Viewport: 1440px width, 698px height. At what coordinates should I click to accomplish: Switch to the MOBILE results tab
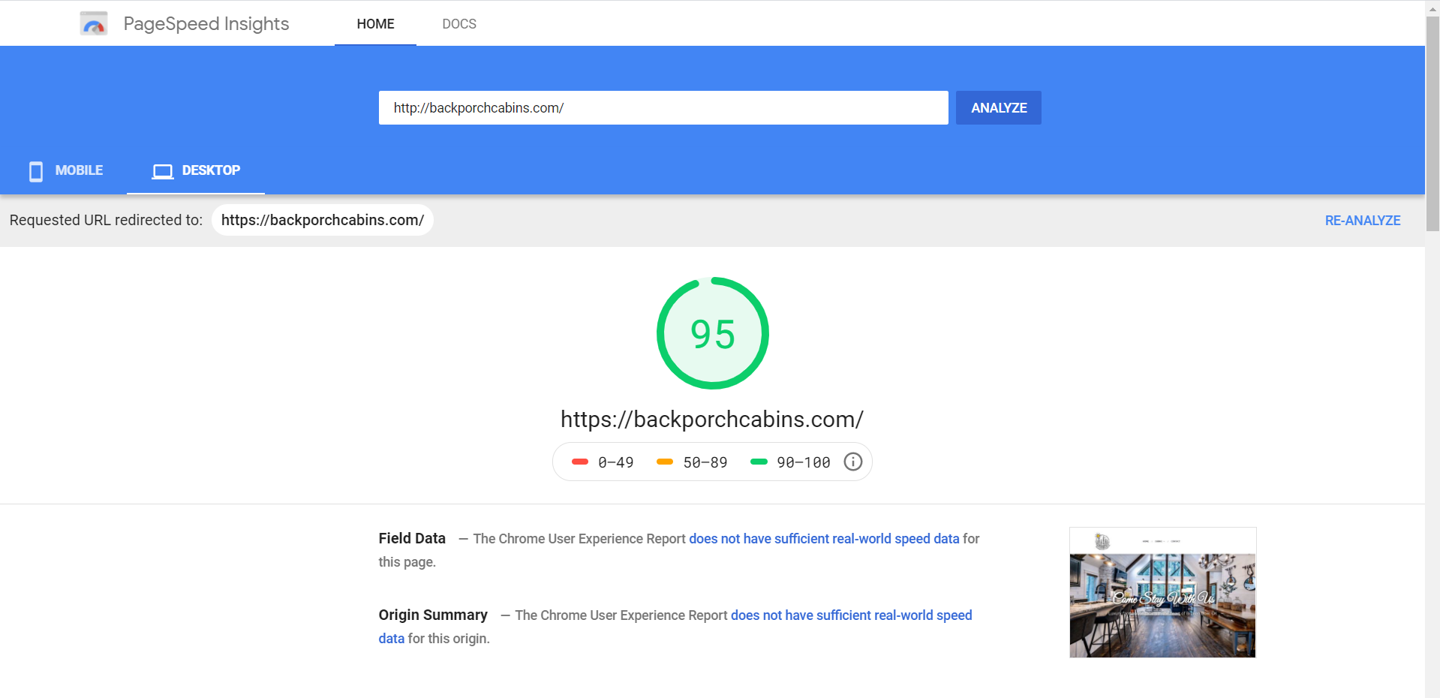(65, 171)
